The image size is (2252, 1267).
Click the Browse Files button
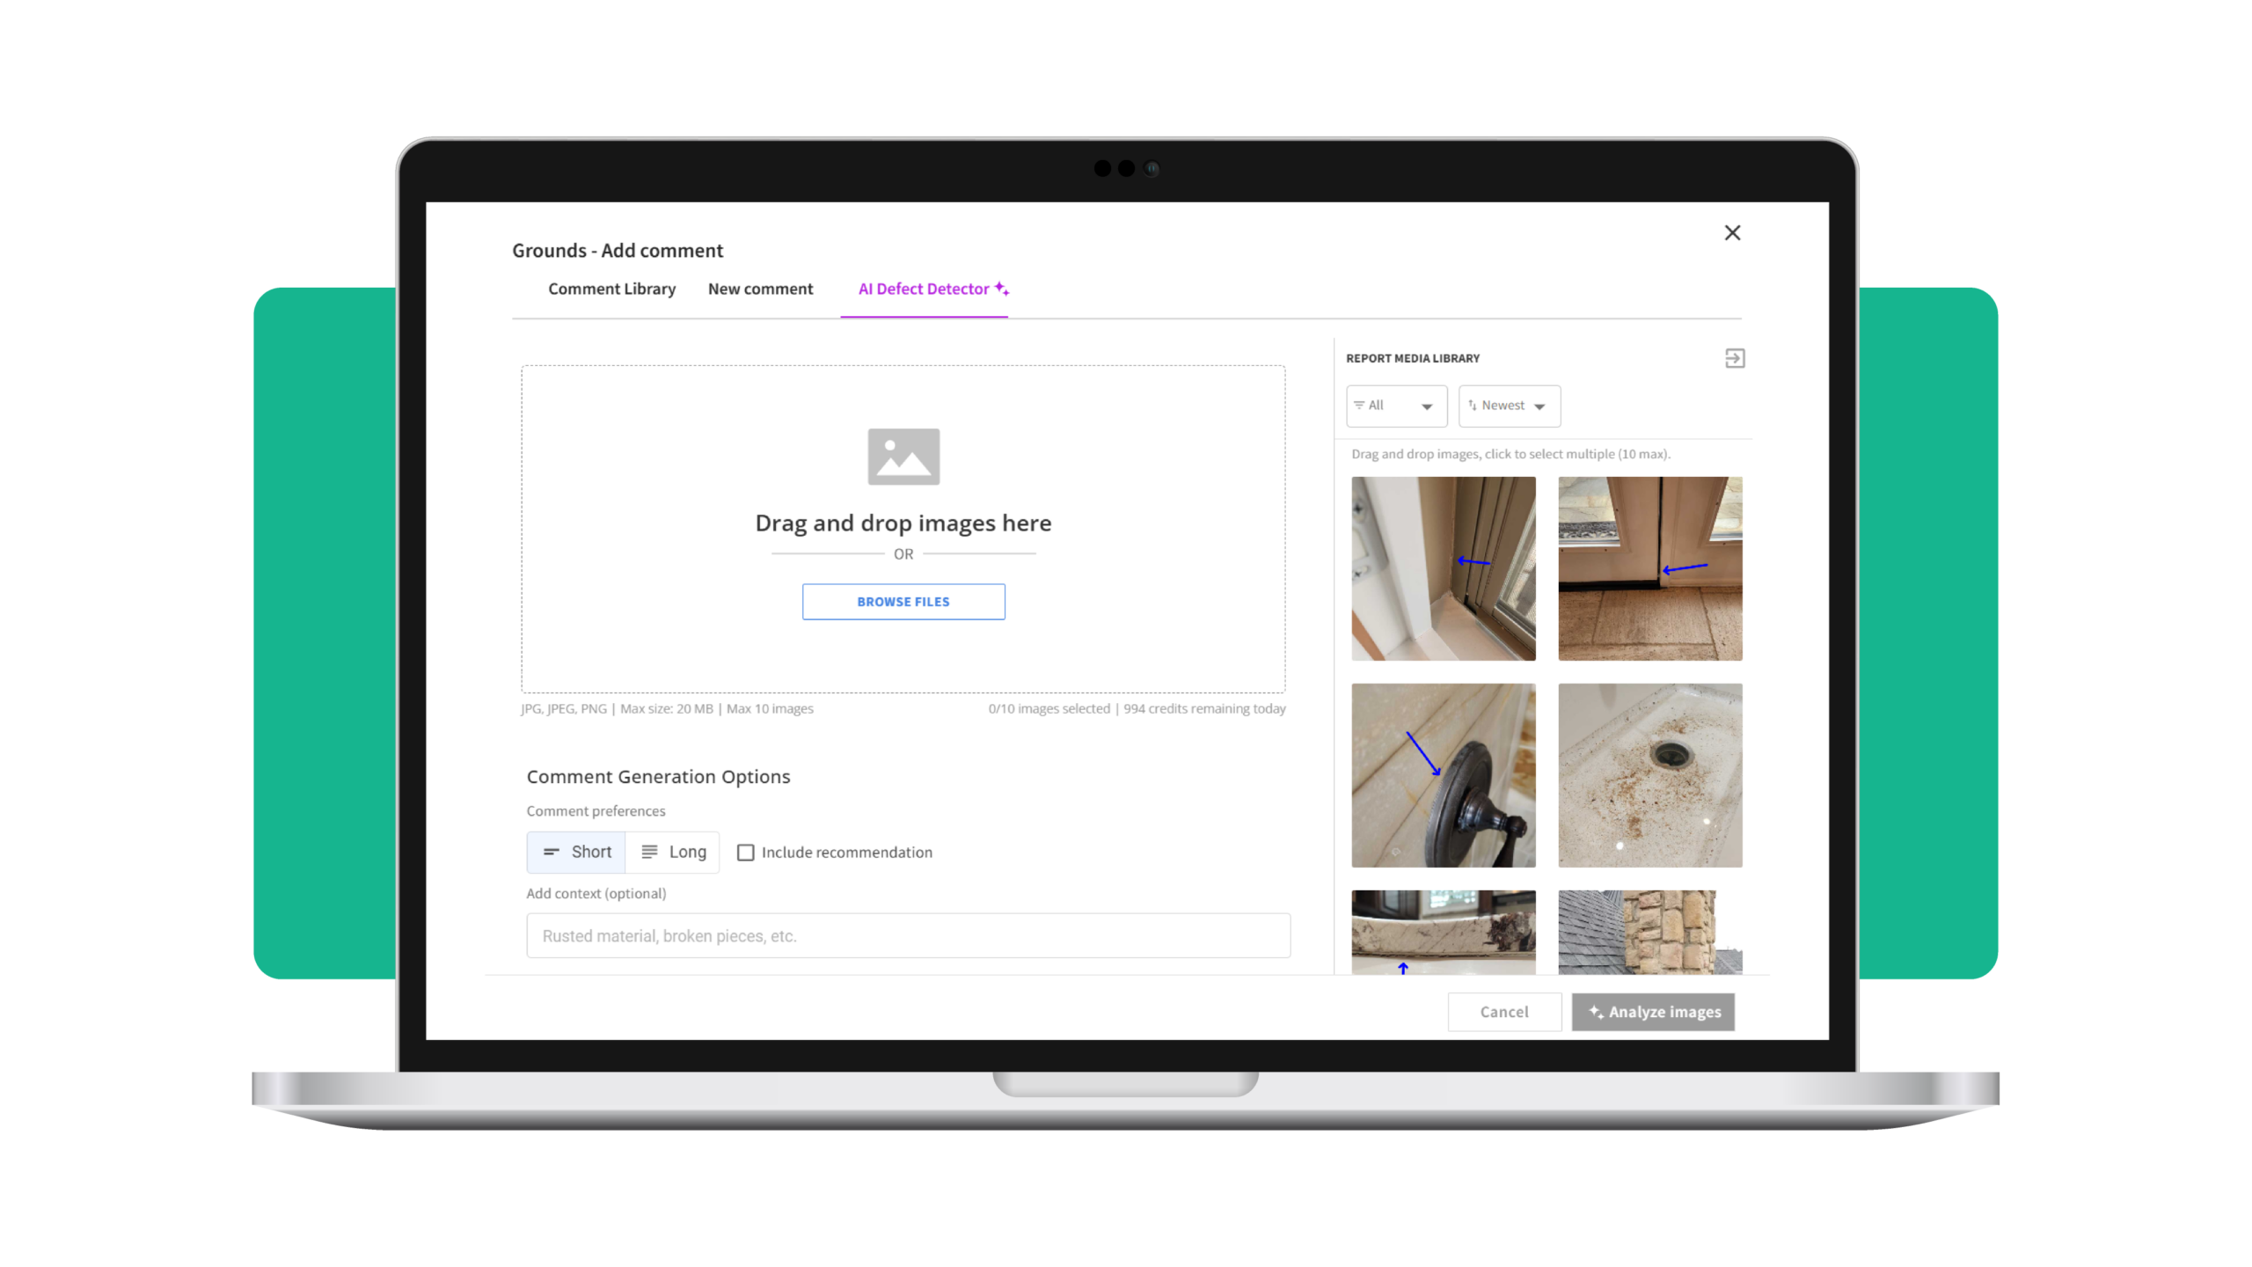903,602
